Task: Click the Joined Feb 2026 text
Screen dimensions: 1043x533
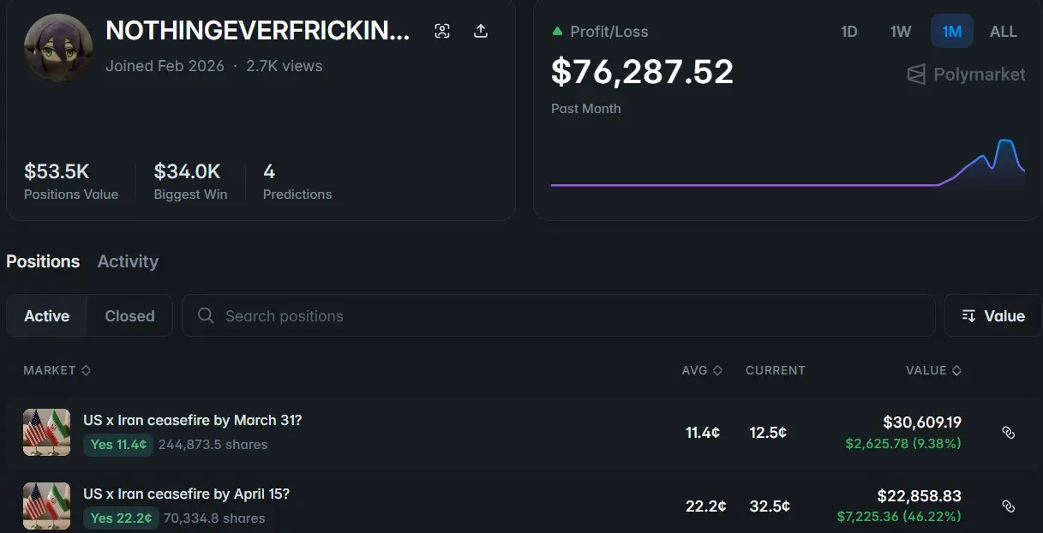Action: tap(165, 66)
